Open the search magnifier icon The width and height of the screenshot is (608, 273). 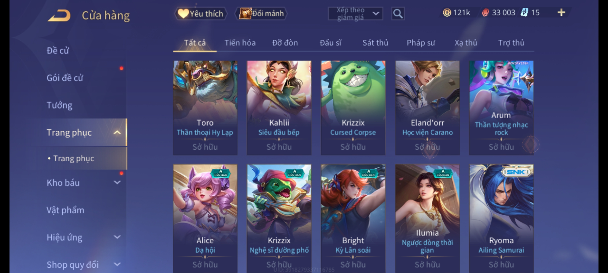point(398,14)
